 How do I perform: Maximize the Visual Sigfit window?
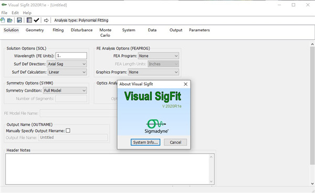tap(293, 5)
